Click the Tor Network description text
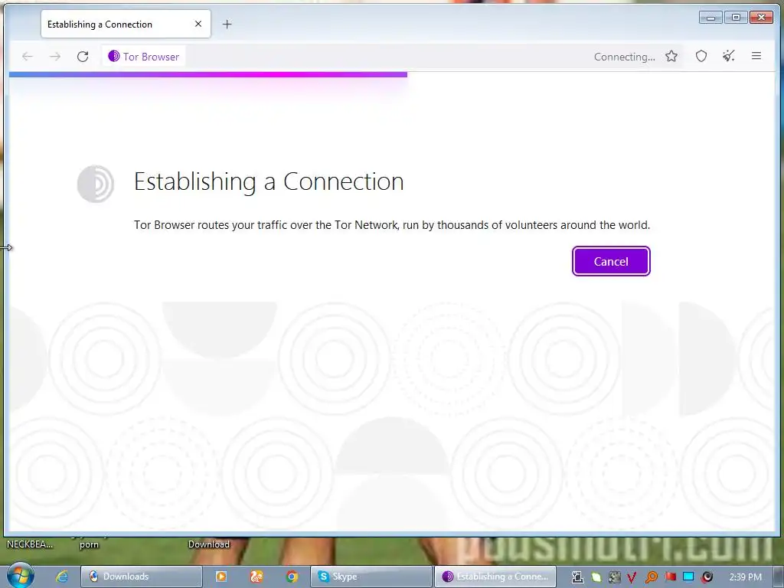Screen dimensions: 784x588 392,225
